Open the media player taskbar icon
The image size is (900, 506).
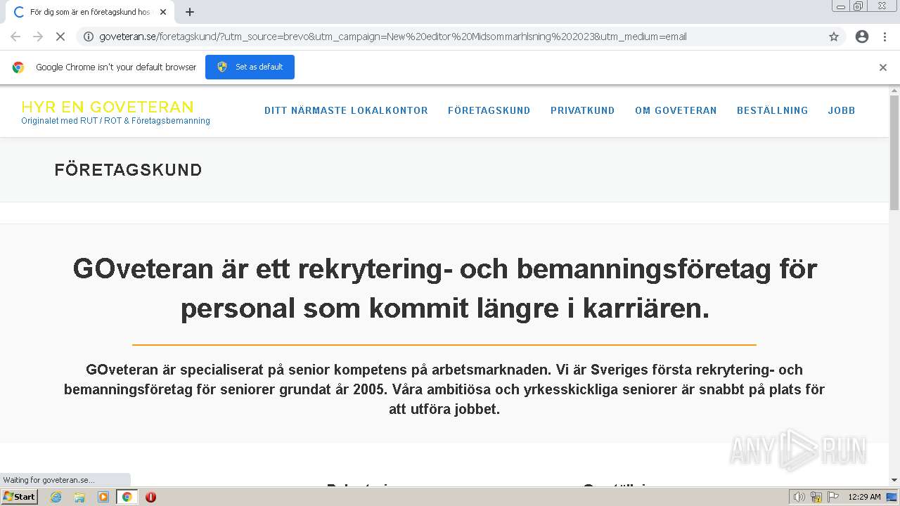click(x=103, y=497)
